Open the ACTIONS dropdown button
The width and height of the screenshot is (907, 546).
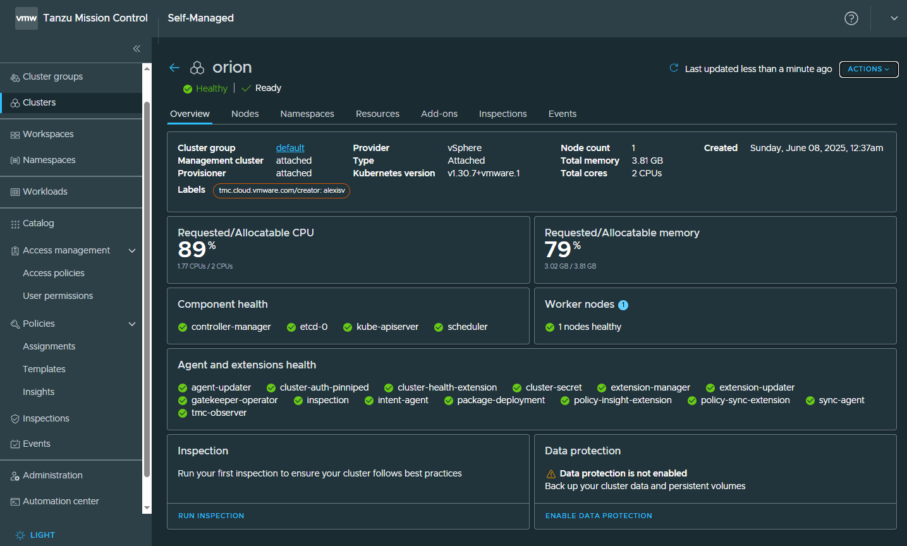coord(868,70)
